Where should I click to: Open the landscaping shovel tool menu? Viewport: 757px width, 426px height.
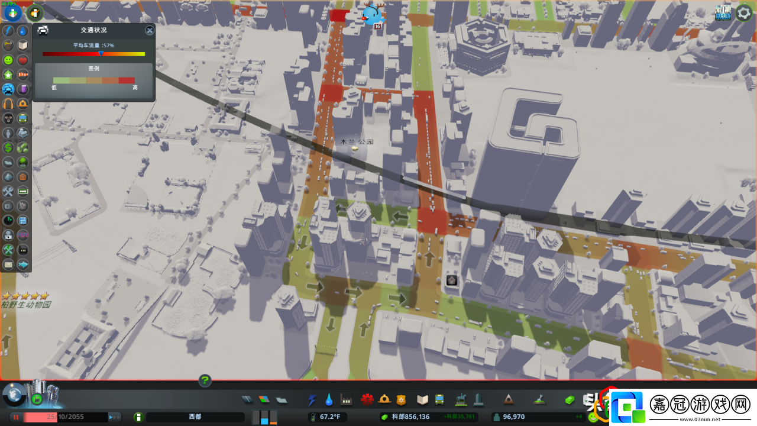pyautogui.click(x=539, y=400)
